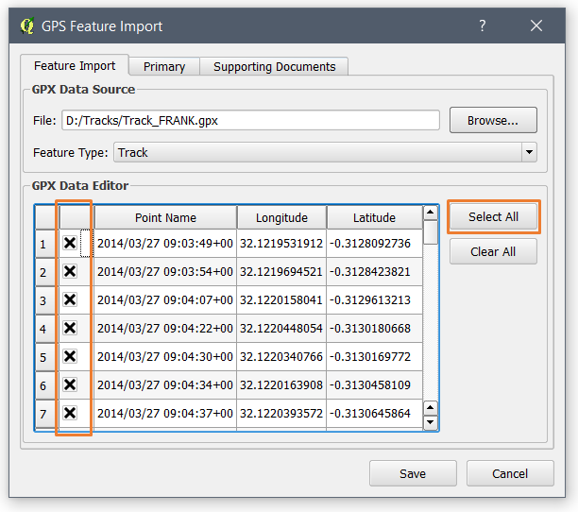Click the Latitude column header

(x=374, y=217)
